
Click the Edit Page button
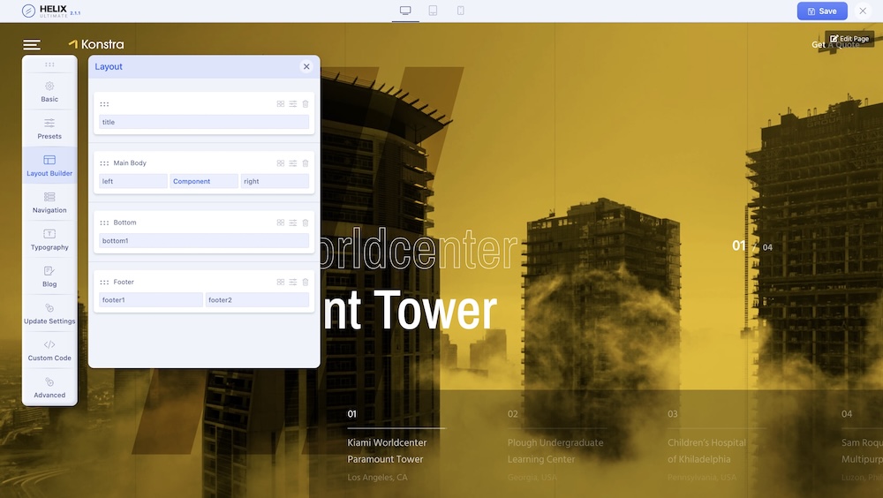coord(849,39)
